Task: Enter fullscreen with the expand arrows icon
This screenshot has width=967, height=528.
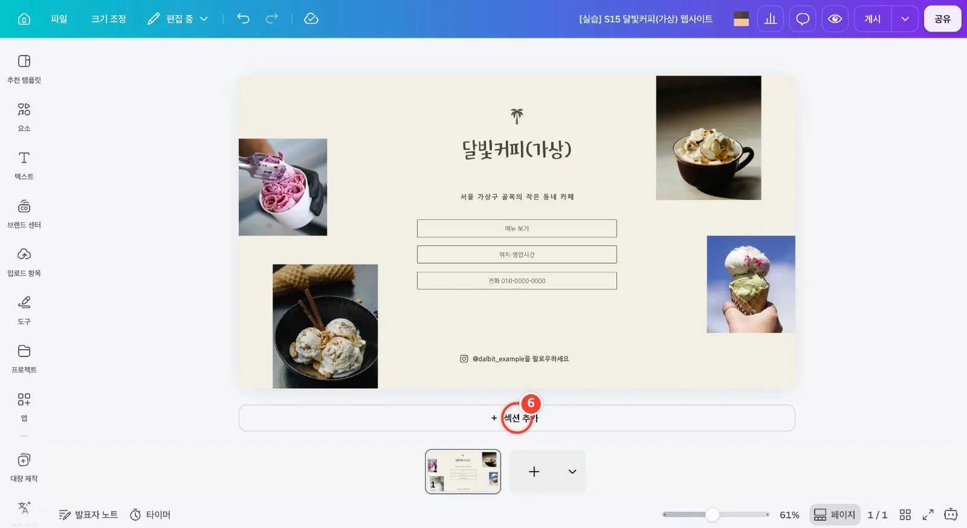Action: pyautogui.click(x=928, y=515)
